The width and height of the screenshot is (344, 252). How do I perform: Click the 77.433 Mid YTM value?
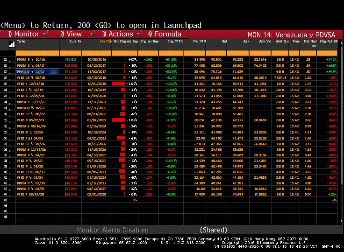click(x=200, y=65)
